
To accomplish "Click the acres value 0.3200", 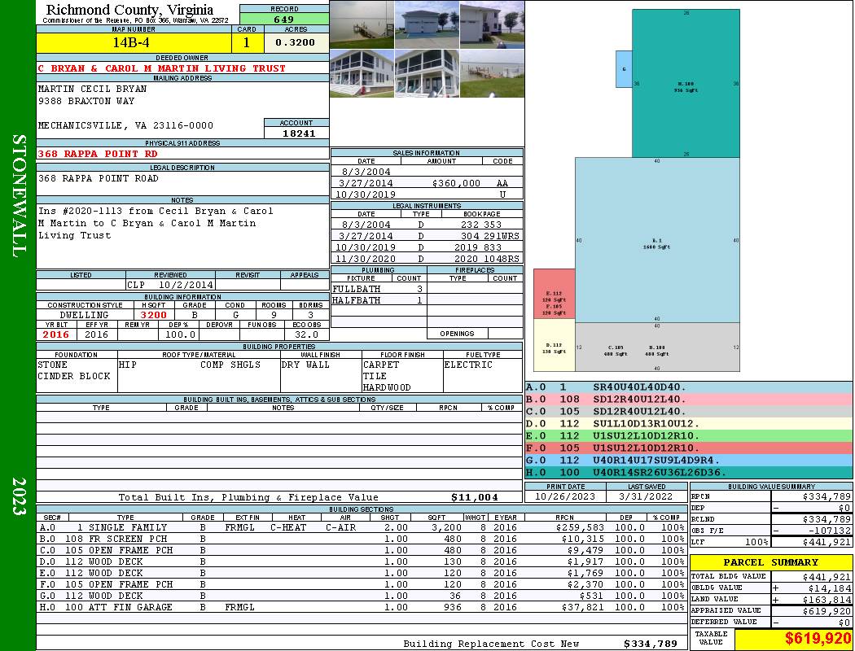I will point(295,42).
